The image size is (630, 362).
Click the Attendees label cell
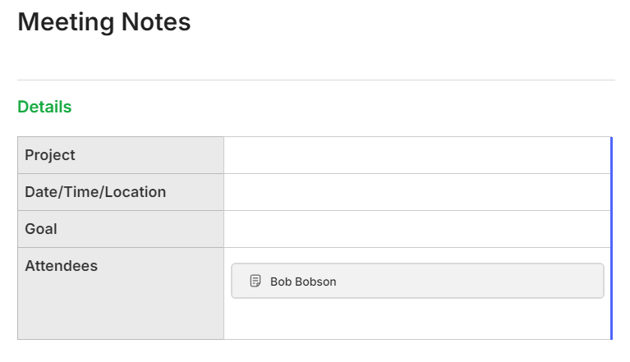[121, 293]
